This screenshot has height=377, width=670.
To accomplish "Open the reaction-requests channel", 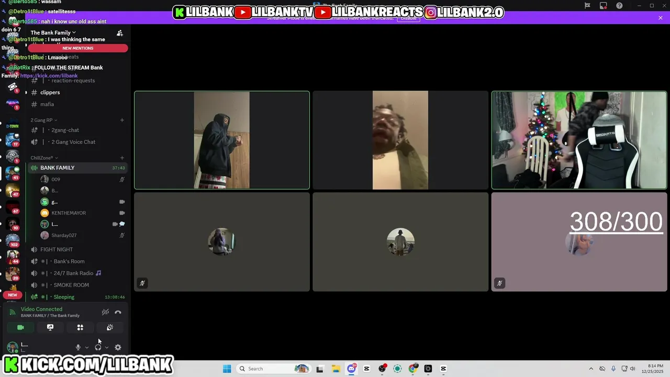I will tap(77, 81).
